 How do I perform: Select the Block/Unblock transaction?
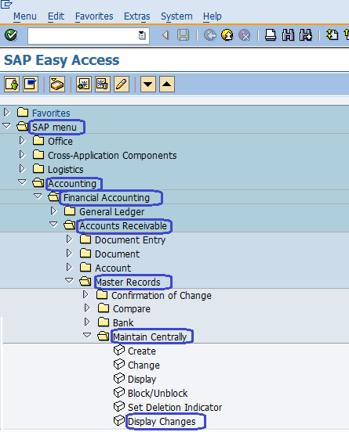(x=158, y=393)
